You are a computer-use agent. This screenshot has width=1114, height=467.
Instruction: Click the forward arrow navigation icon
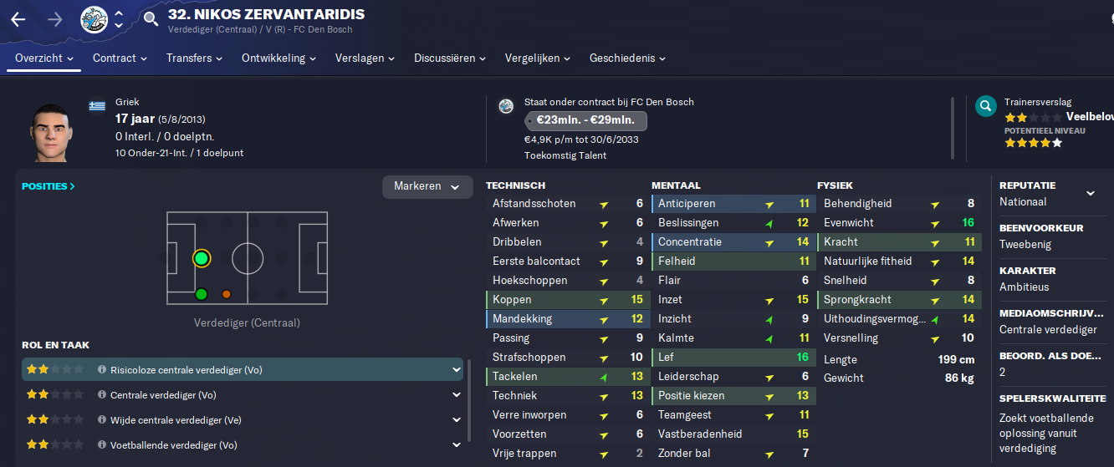pos(55,19)
